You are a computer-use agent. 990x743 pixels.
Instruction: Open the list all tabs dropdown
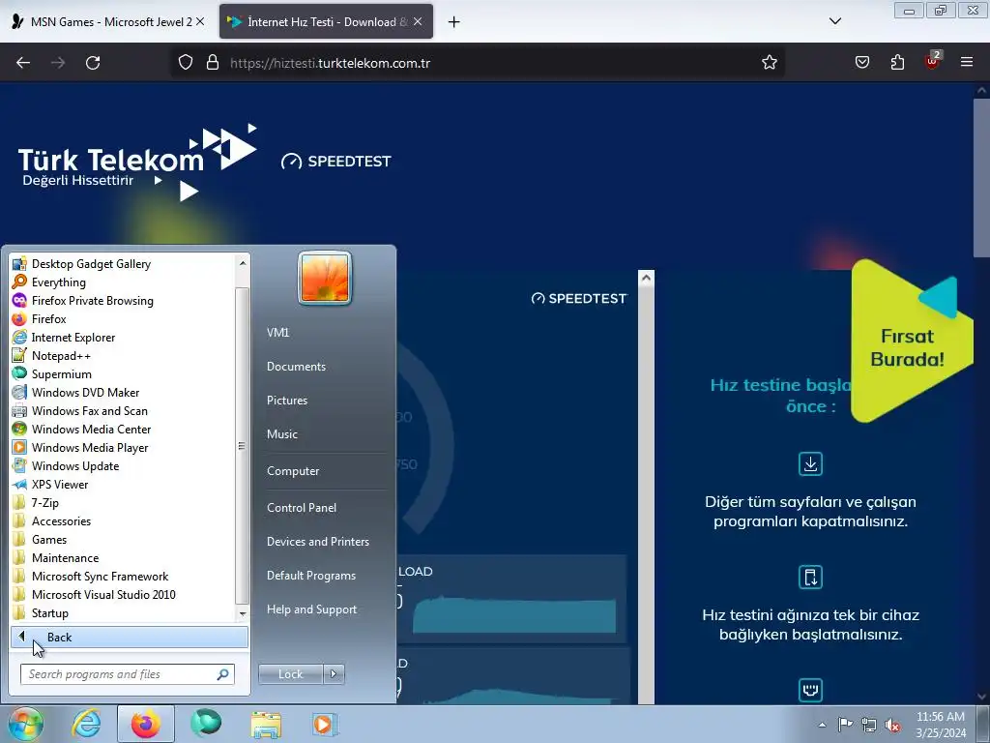coord(834,21)
